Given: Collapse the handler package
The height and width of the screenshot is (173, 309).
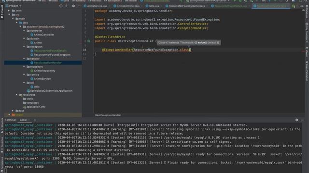Looking at the screenshot, I should click(x=24, y=59).
